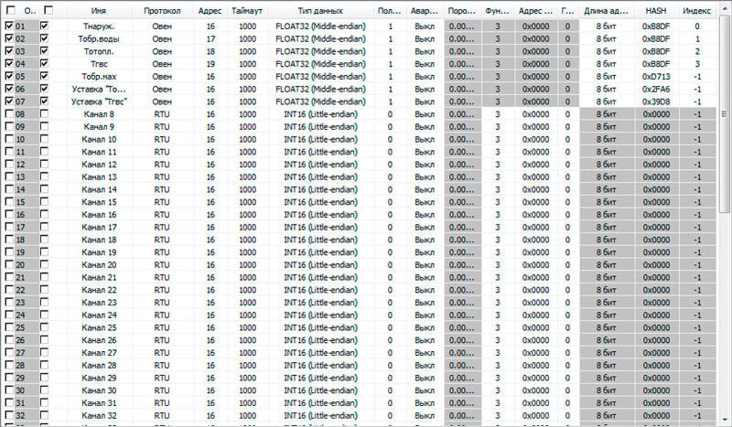Open the Выкл alarm cell of Канал 22 row
Image resolution: width=732 pixels, height=427 pixels.
click(425, 290)
